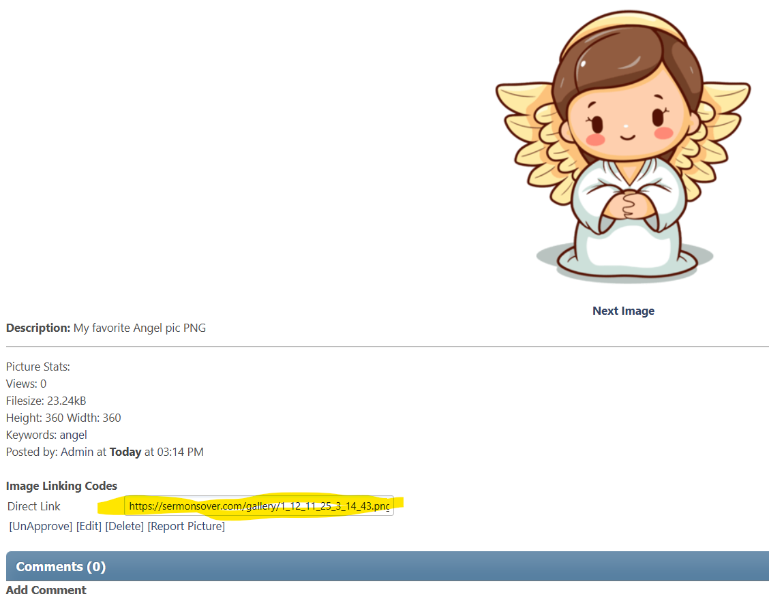The width and height of the screenshot is (769, 603).
Task: Click the 'My favorite Angel pic PNG' description
Action: [140, 328]
